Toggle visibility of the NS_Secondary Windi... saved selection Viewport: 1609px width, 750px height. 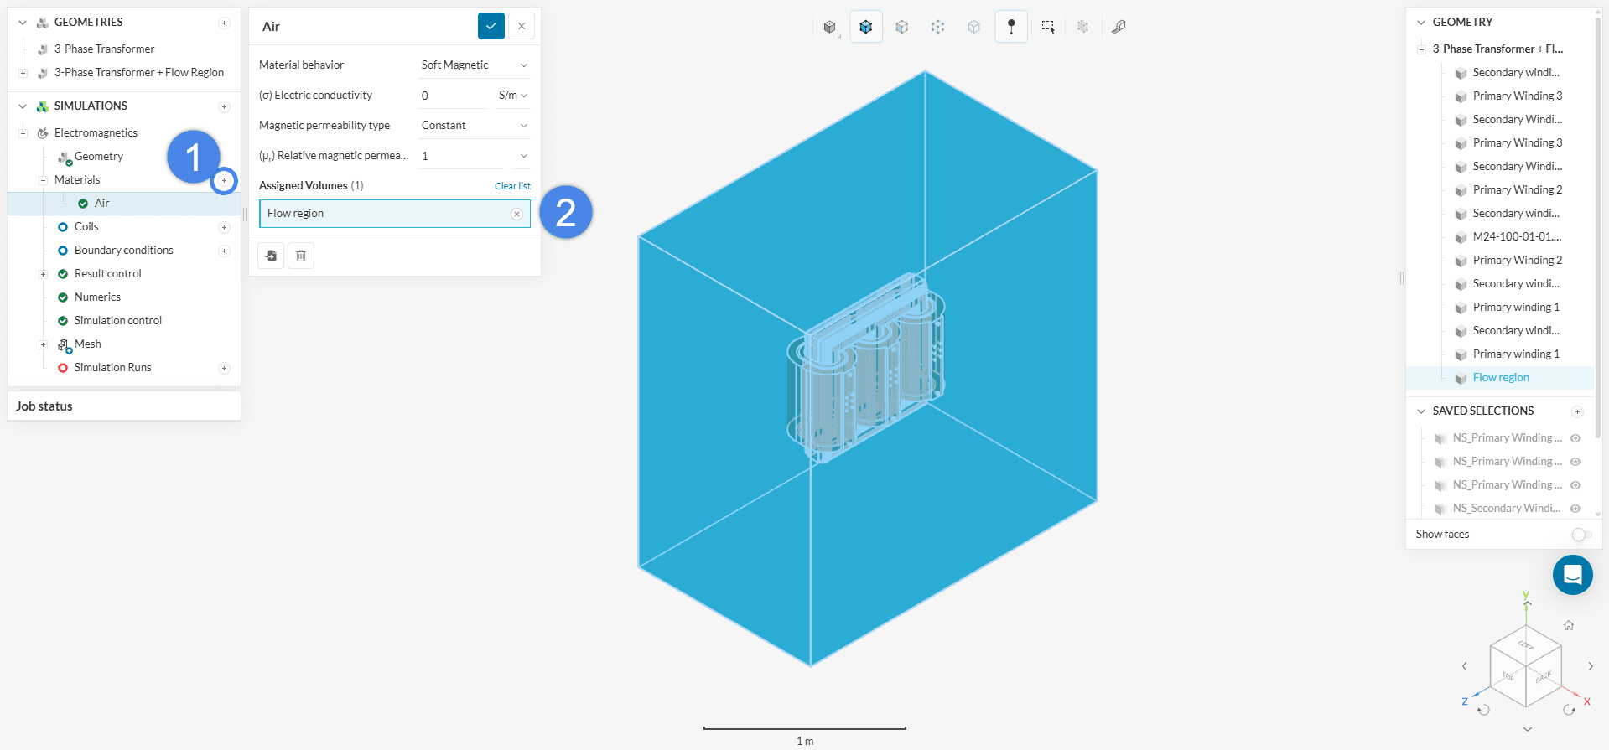click(1575, 509)
